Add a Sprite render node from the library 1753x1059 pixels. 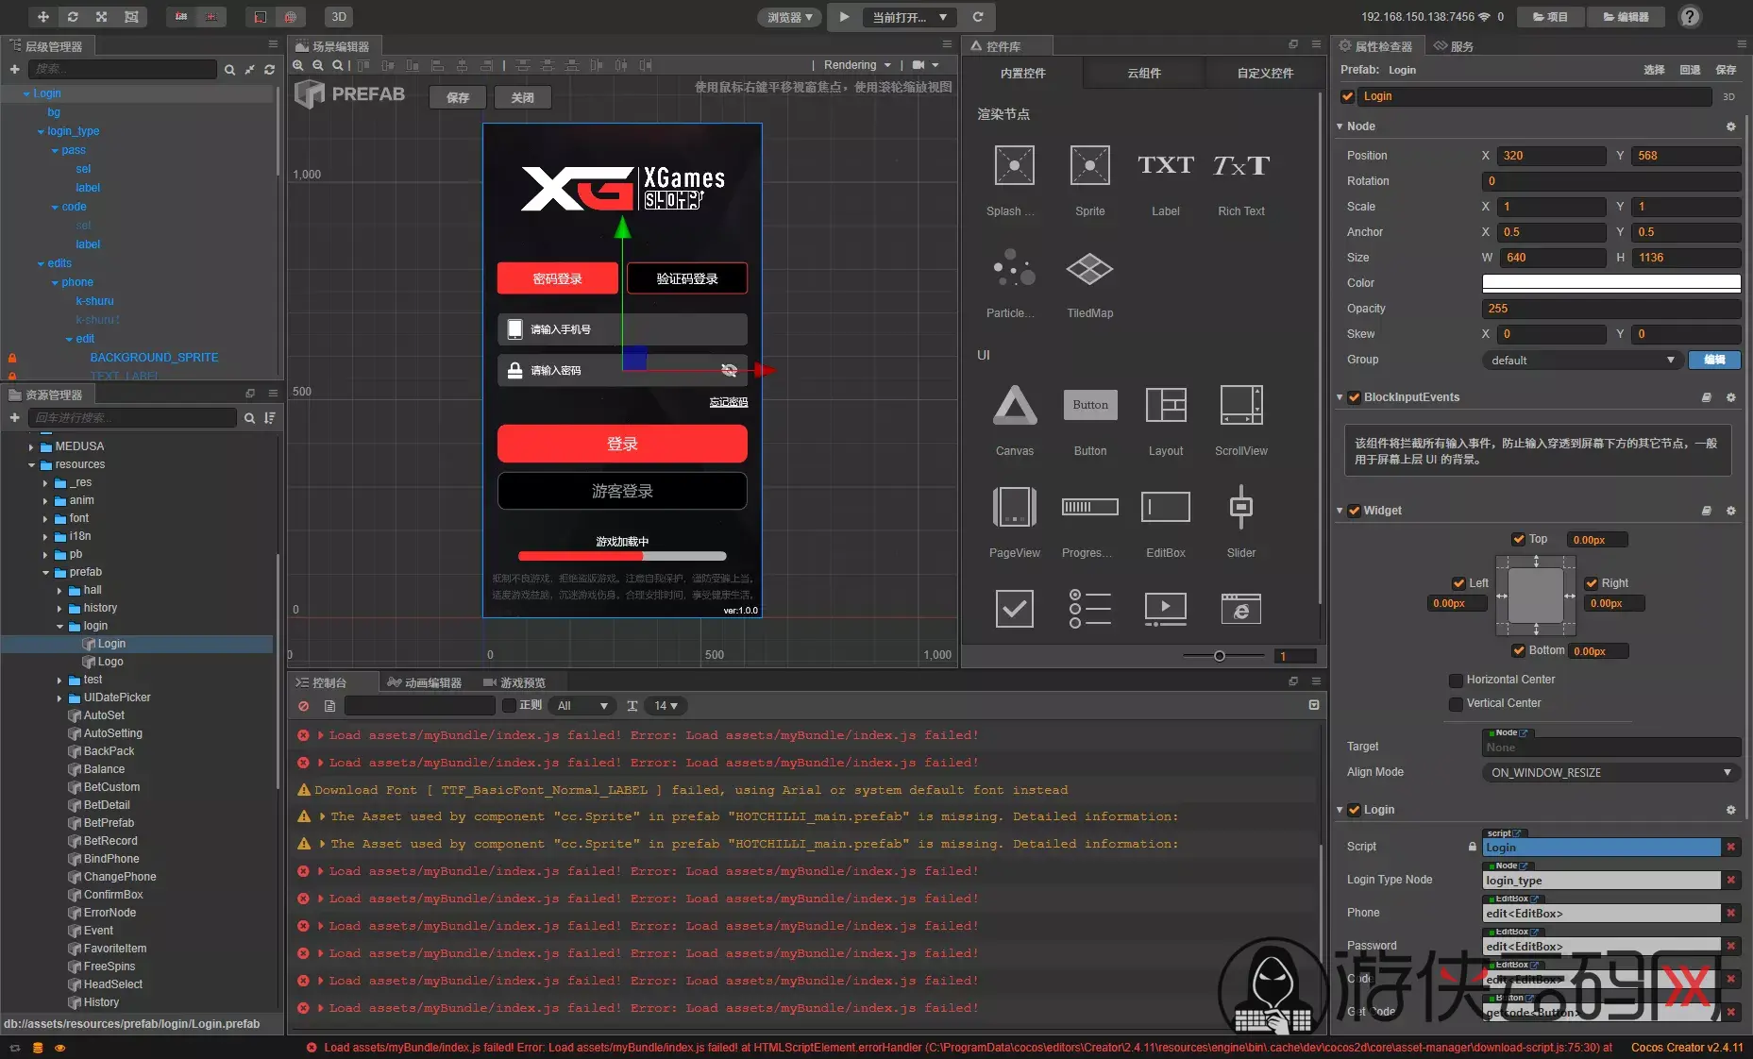point(1089,166)
